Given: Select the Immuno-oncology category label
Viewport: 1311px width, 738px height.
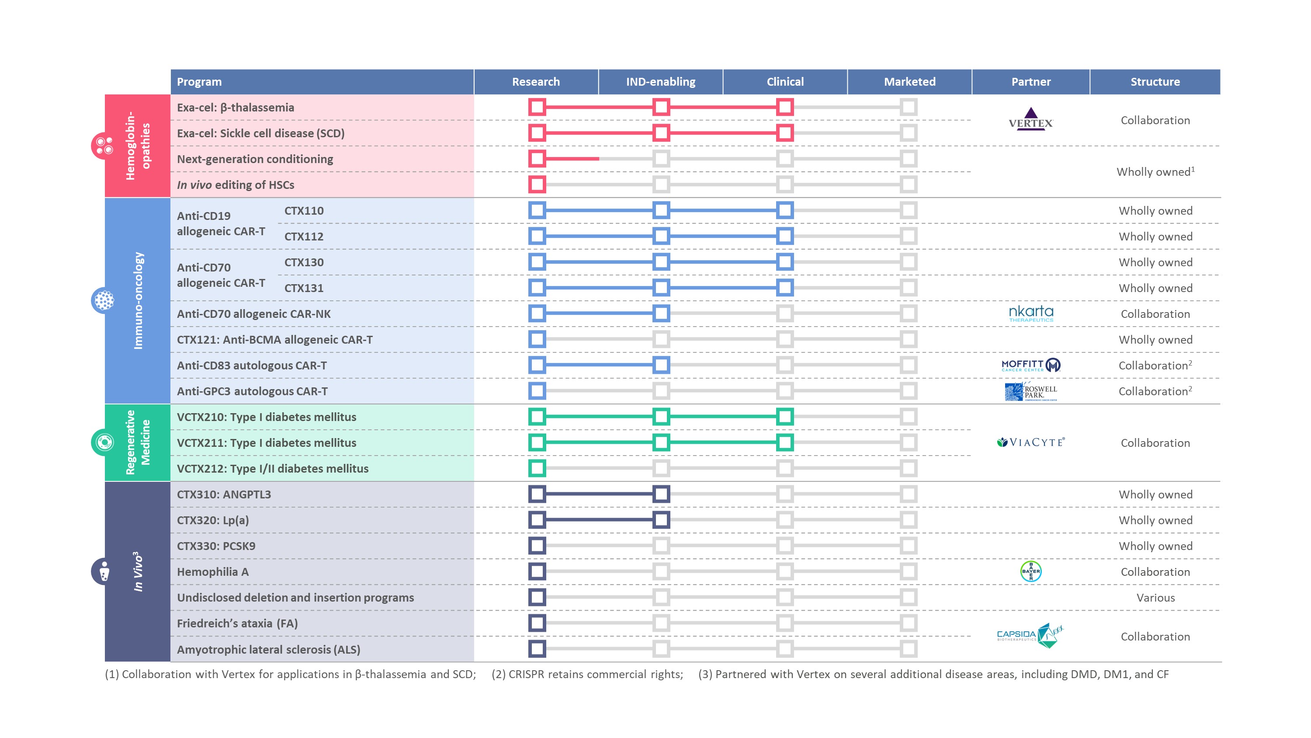Looking at the screenshot, I should click(138, 300).
